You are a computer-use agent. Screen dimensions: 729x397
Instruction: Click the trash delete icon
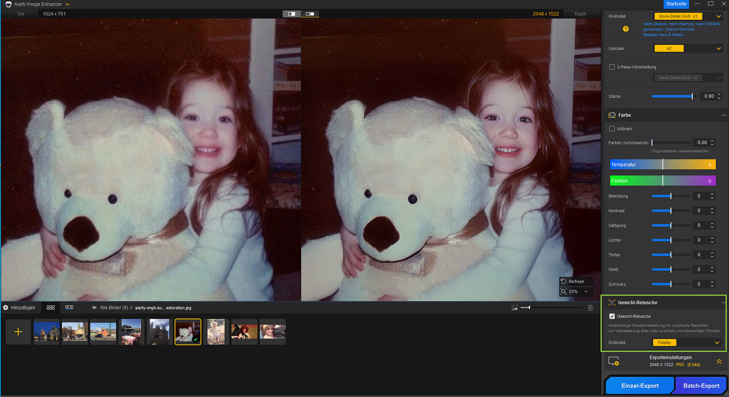click(x=590, y=308)
